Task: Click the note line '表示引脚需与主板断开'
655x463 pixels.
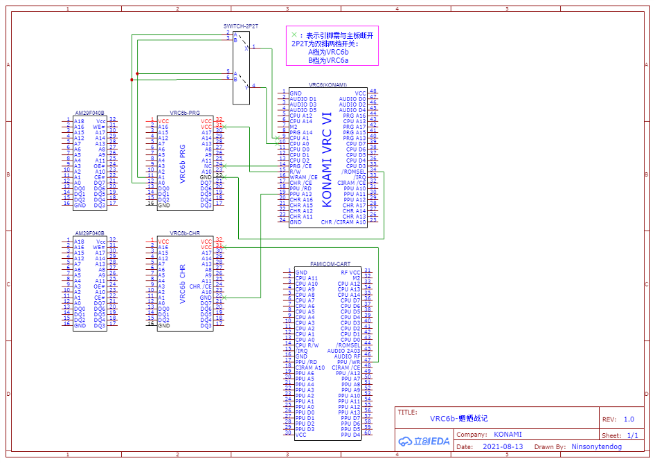Action: (339, 35)
